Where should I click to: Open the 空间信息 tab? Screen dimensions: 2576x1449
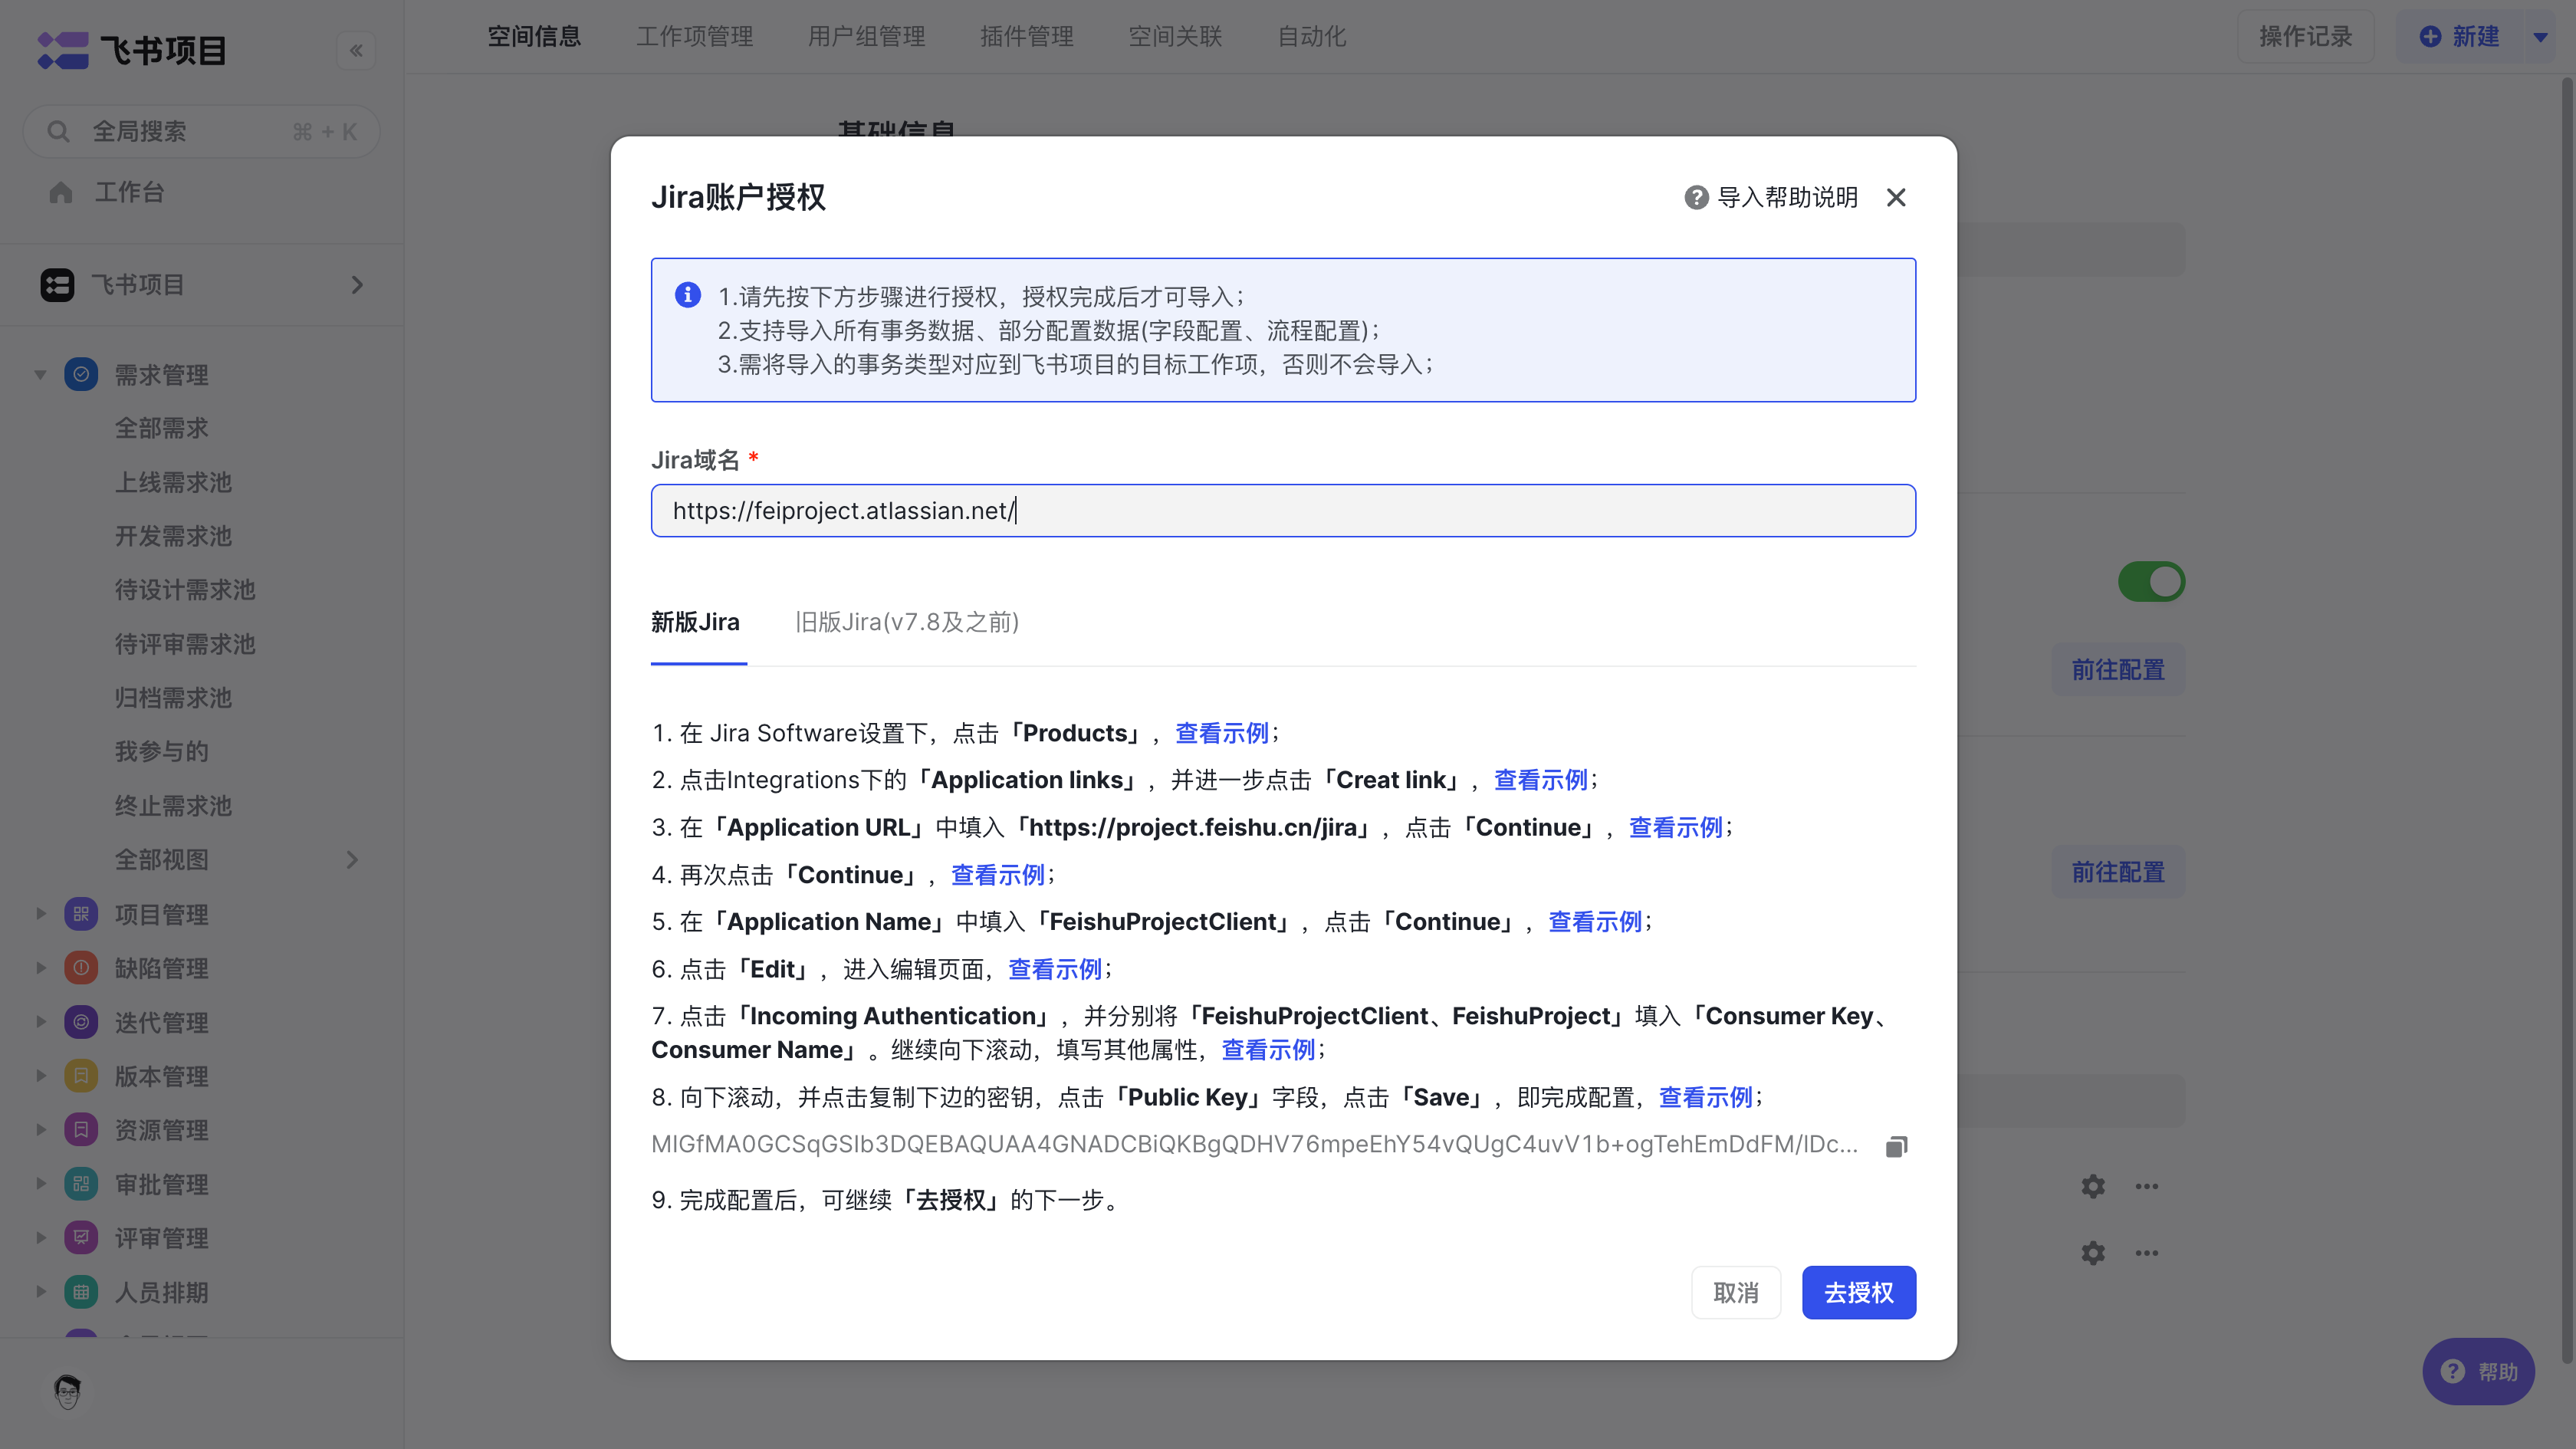[x=534, y=37]
